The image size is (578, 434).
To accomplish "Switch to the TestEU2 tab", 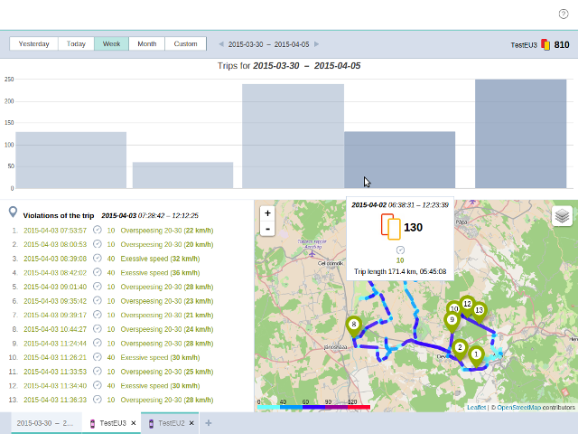I will pyautogui.click(x=171, y=423).
